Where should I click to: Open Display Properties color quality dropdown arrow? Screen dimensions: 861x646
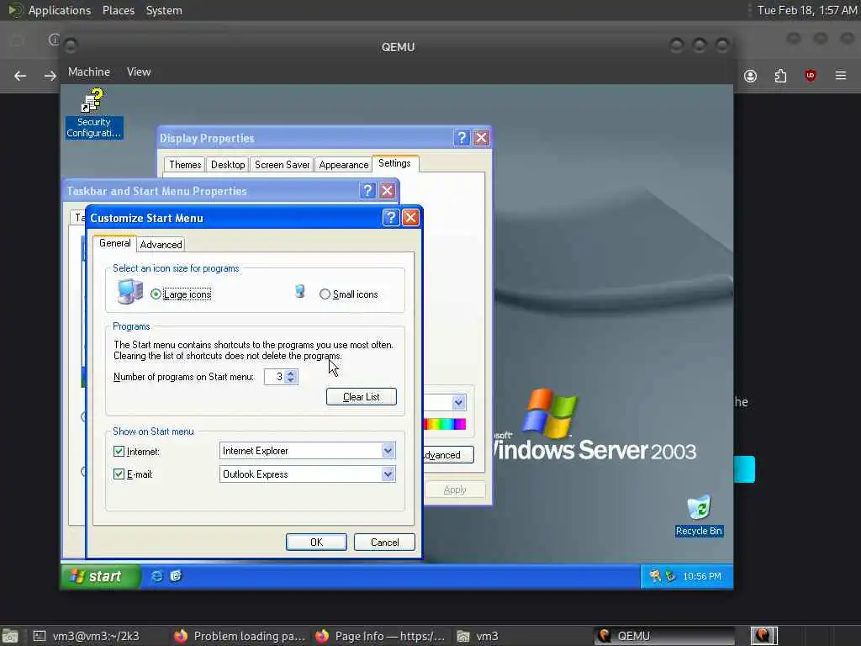tap(458, 403)
